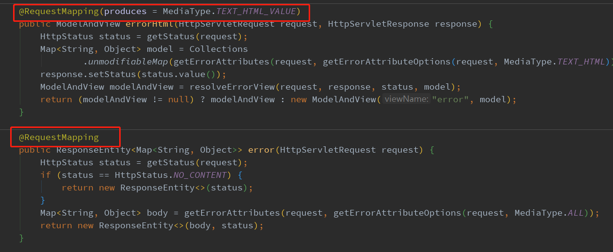Click the word Collections

(x=219, y=49)
